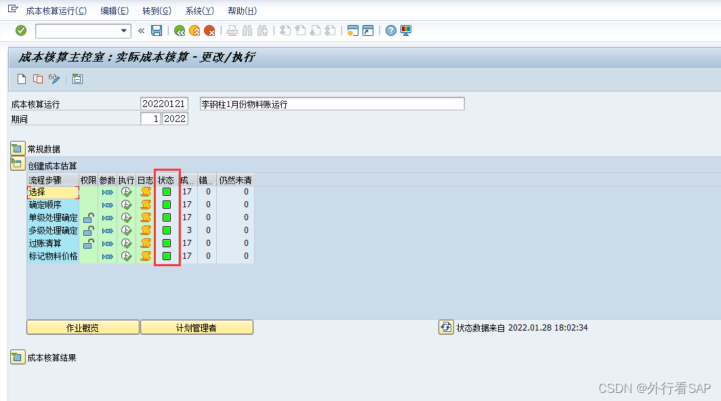Viewport: 721px width, 401px height.
Task: Click the Print icon in toolbar
Action: point(232,30)
